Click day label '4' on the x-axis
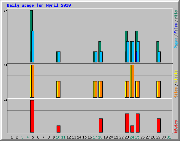 pos(27,137)
